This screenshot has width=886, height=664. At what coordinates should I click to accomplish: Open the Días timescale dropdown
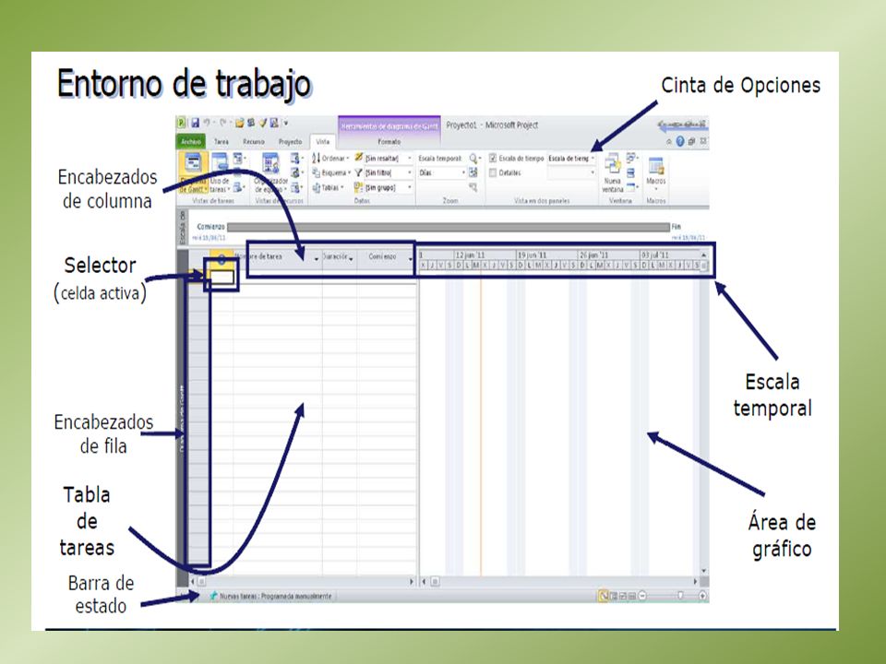tap(463, 172)
